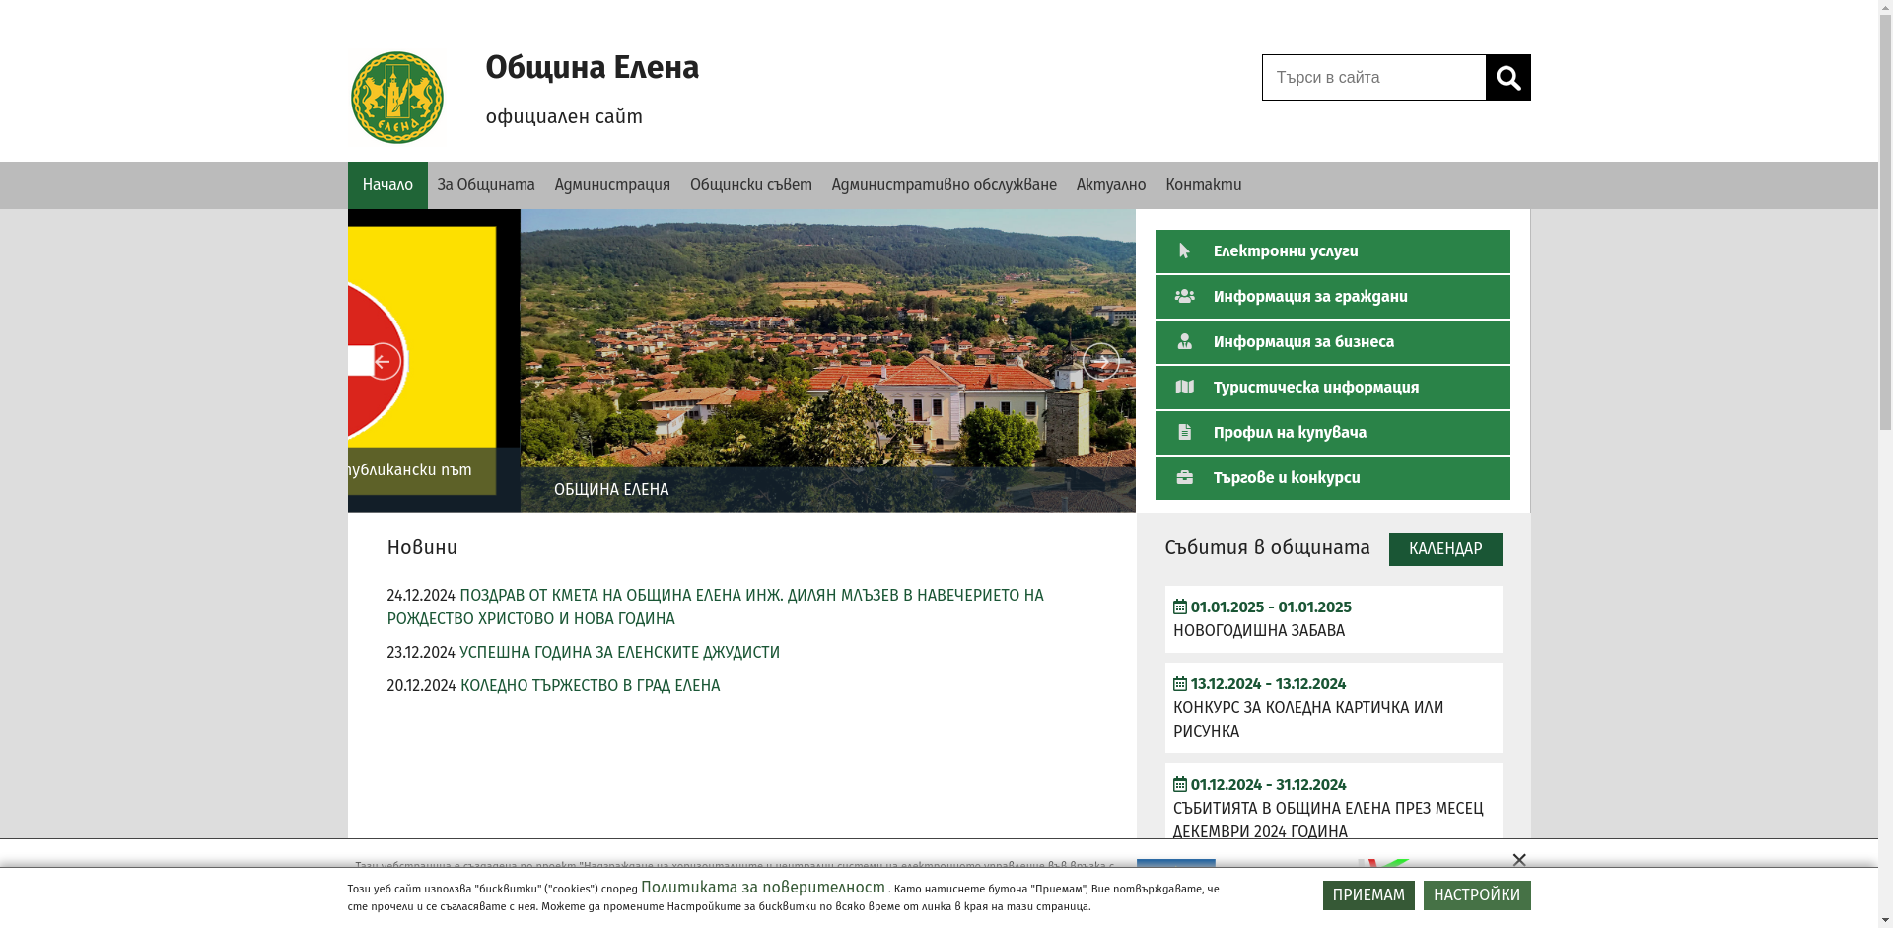The height and width of the screenshot is (928, 1893).
Task: Open Информация за бизнеса sidebar link
Action: click(1332, 342)
